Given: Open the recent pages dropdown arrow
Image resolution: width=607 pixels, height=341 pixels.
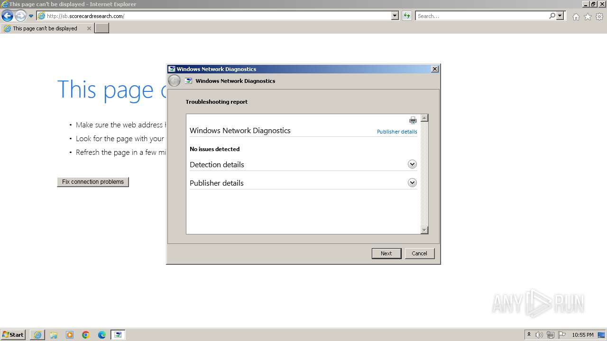Looking at the screenshot, I should [31, 16].
